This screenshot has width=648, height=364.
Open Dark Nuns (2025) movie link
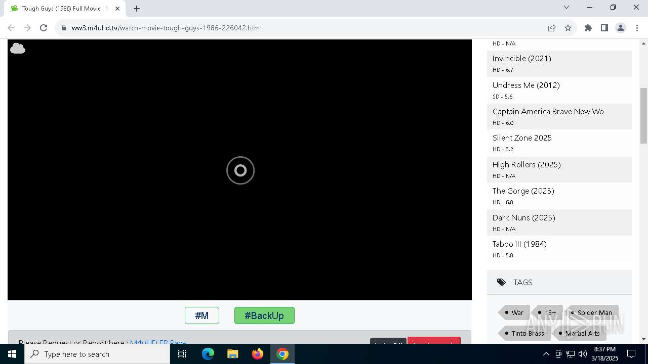(524, 217)
